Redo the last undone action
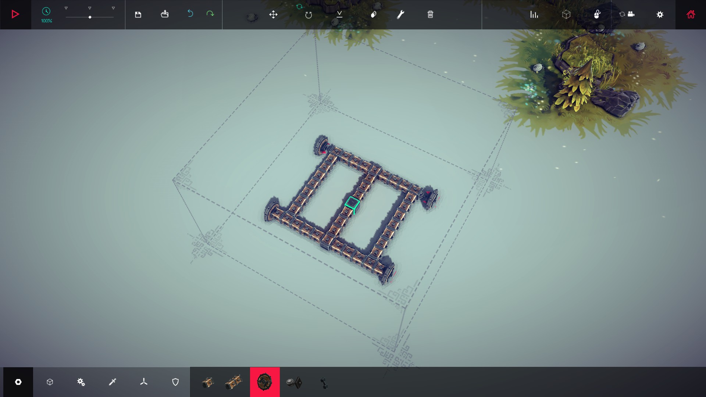Screen dimensions: 706x397 [x=210, y=14]
